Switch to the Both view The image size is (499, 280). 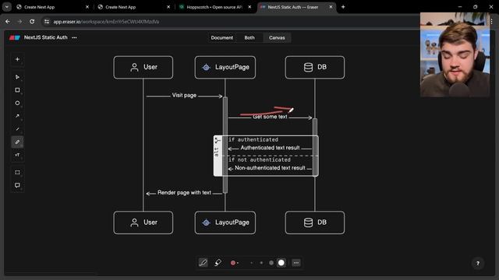[x=249, y=38]
